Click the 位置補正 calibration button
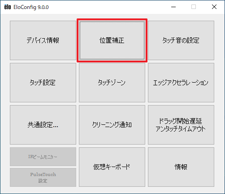This screenshot has height=194, width=225. click(x=112, y=40)
